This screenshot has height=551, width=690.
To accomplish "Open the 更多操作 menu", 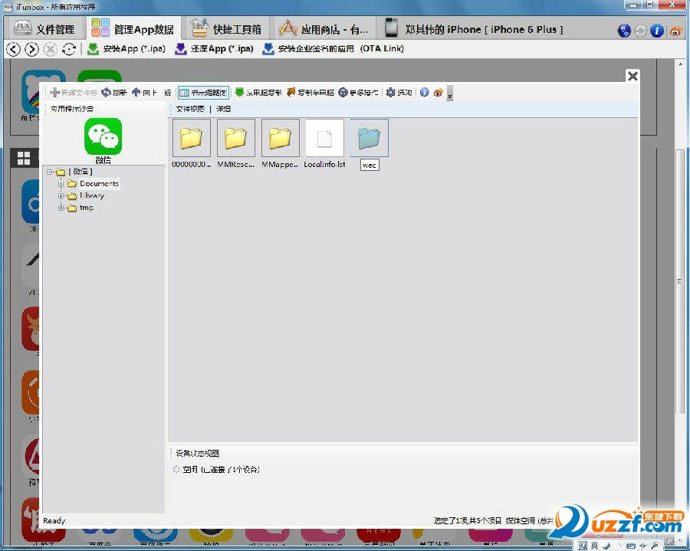I will pos(358,93).
